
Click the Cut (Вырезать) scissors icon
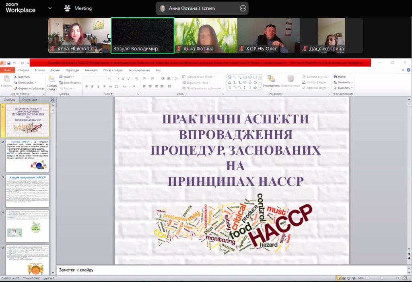click(x=15, y=76)
